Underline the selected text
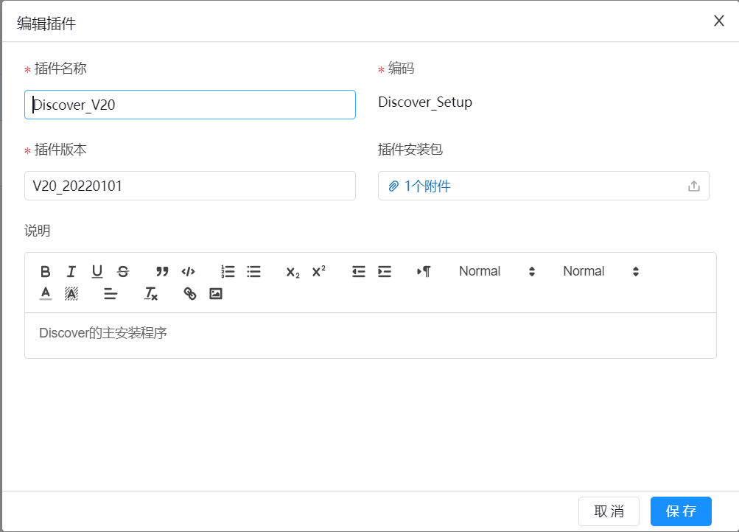Image resolution: width=739 pixels, height=532 pixels. click(97, 271)
